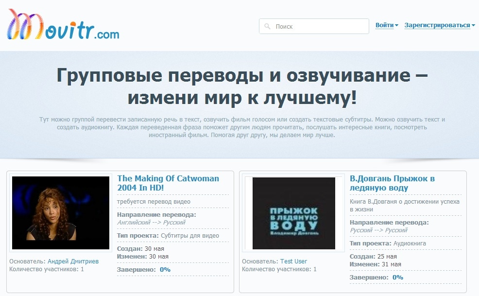Image resolution: width=479 pixels, height=296 pixels.
Task: Open the Прыжок в ледяную воду thumbnail
Action: pos(293,213)
